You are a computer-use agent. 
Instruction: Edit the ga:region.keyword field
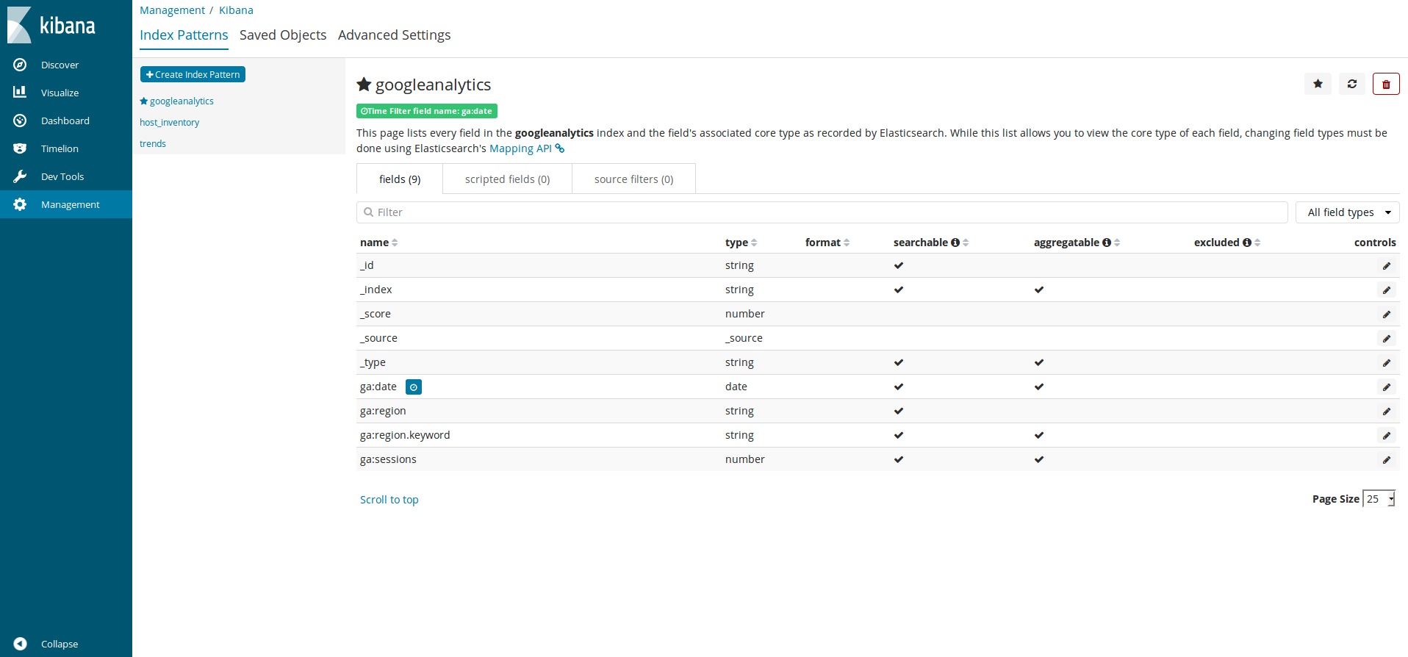[1387, 436]
